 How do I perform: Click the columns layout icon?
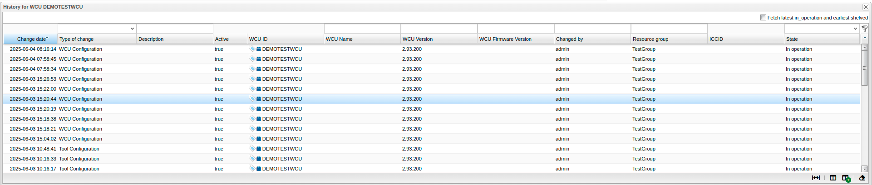[x=833, y=178]
